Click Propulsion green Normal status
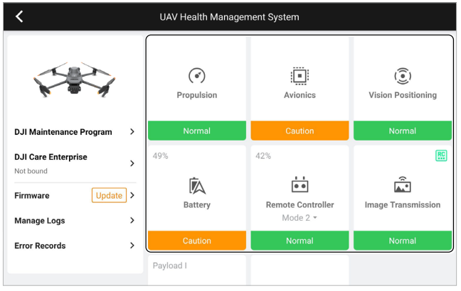The width and height of the screenshot is (461, 291). tap(196, 131)
